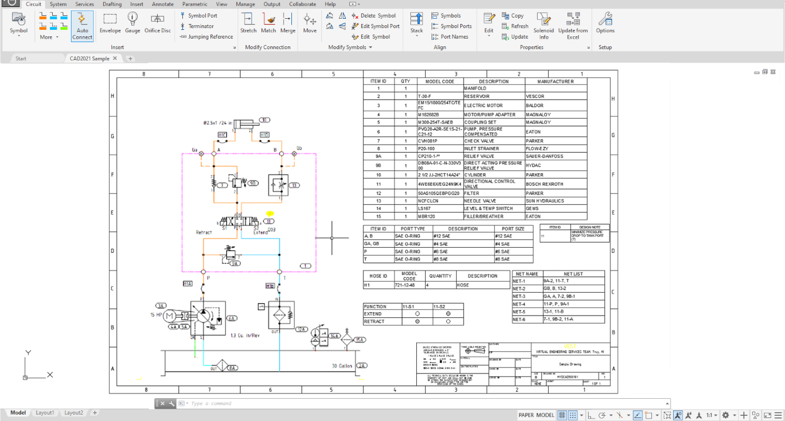Image resolution: width=785 pixels, height=421 pixels.
Task: Select the Envelope tool
Action: [x=110, y=23]
